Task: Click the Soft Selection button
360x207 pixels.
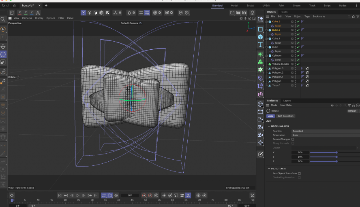Action: [285, 116]
